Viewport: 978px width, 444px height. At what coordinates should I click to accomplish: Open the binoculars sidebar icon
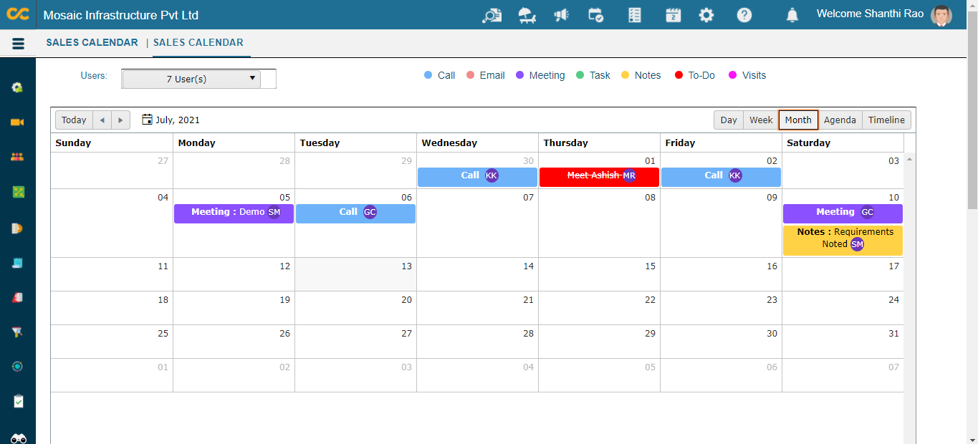18,438
